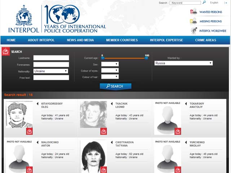The width and height of the screenshot is (231, 173).
Task: Click Malovichko placeholder photo silhouette
Action: [x=19, y=159]
